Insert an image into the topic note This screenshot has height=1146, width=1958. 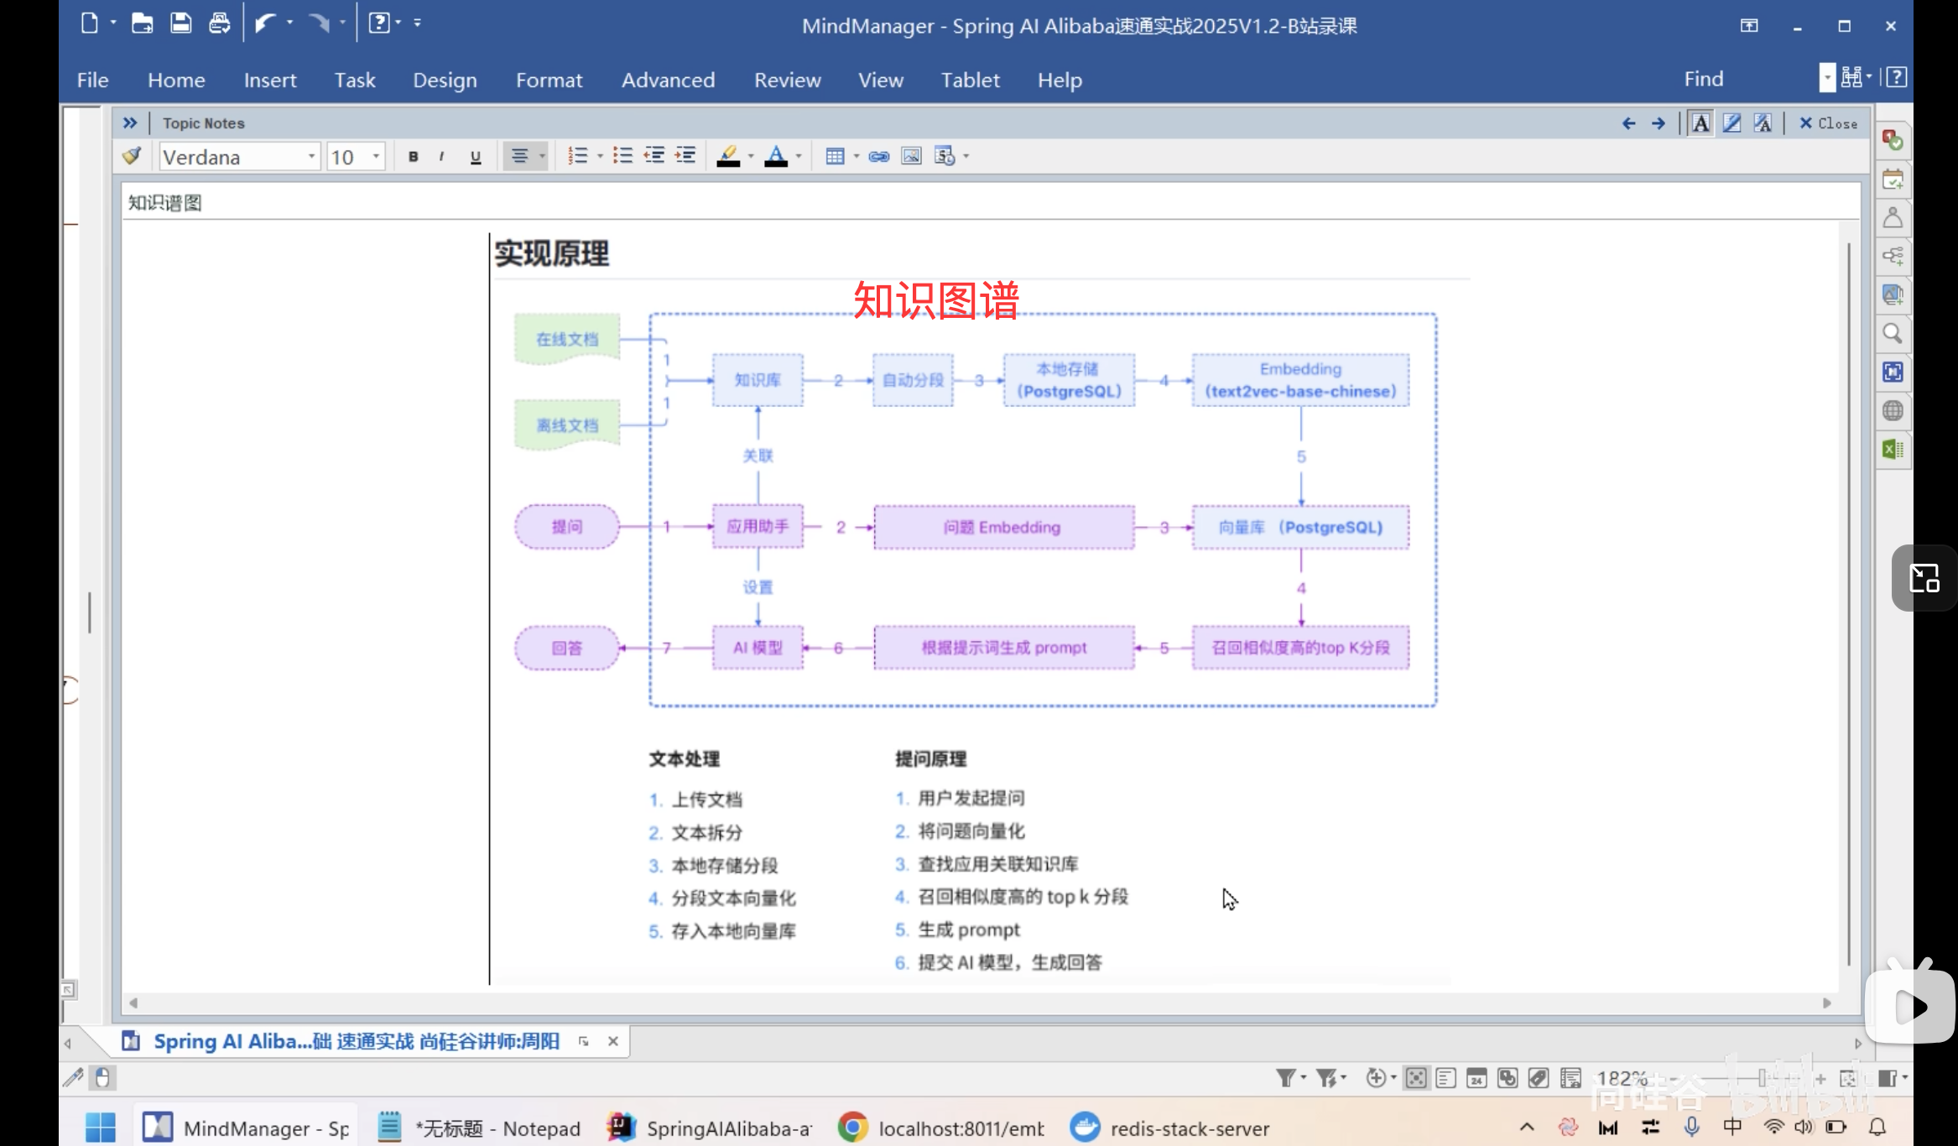(x=911, y=156)
